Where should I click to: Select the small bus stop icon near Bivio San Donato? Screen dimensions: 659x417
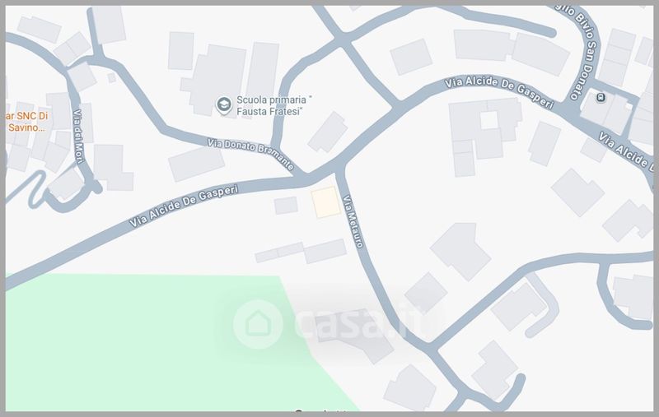[x=601, y=98]
